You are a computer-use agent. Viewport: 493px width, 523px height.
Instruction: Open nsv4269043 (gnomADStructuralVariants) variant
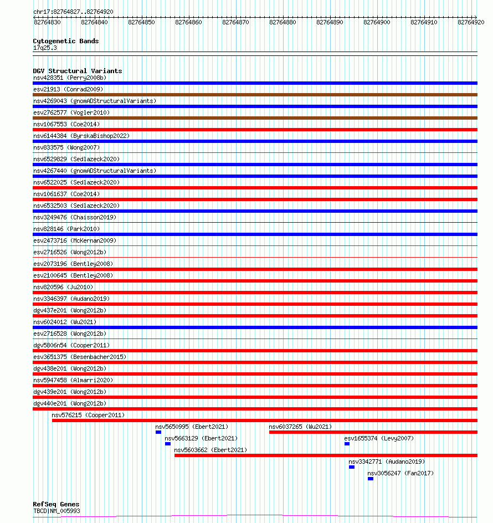(95, 101)
